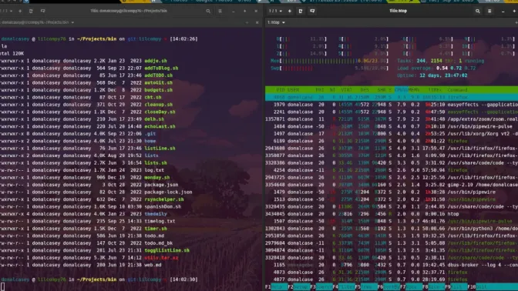Open hamburger menu in the left Tilix window
This screenshot has width=518, height=291.
220,11
